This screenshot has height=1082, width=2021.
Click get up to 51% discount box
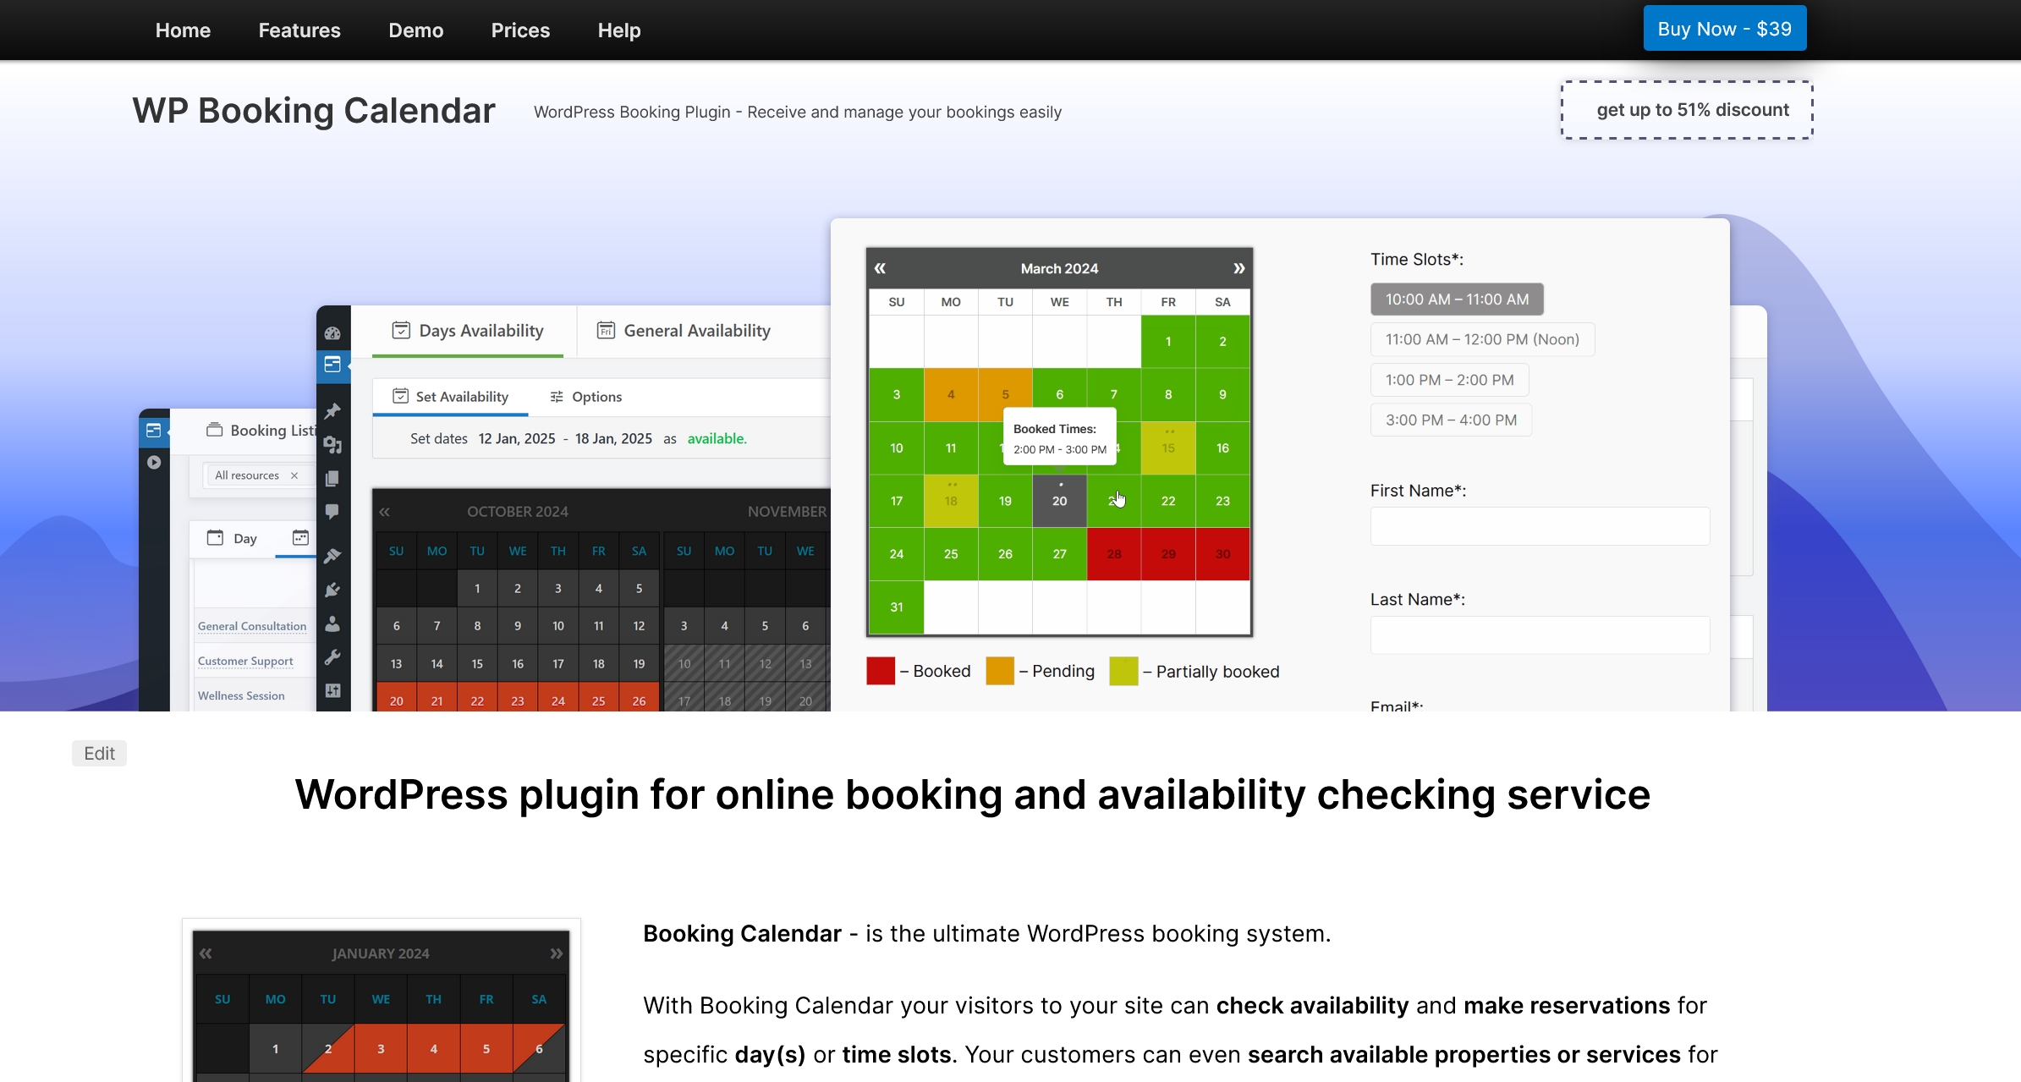tap(1686, 110)
